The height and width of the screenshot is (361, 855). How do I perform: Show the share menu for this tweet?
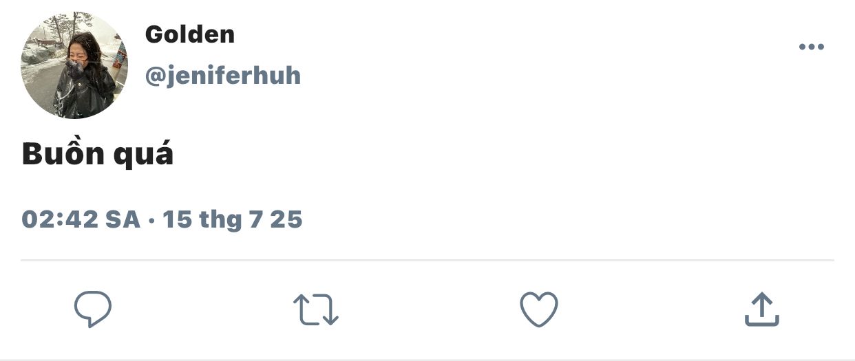[x=761, y=309]
